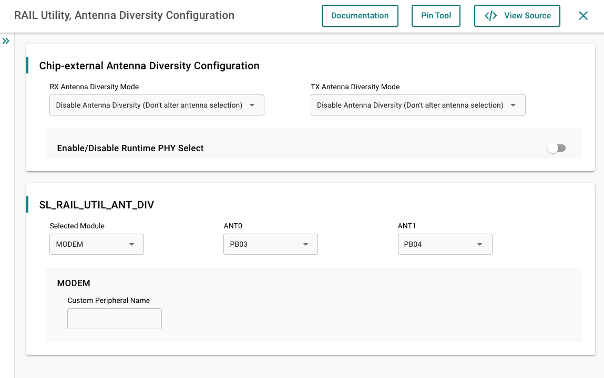Select the TX Antenna Diversity Mode option
This screenshot has width=604, height=378.
[x=418, y=105]
